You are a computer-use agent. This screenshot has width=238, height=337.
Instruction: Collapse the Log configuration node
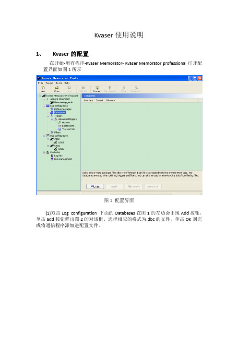pos(44,106)
